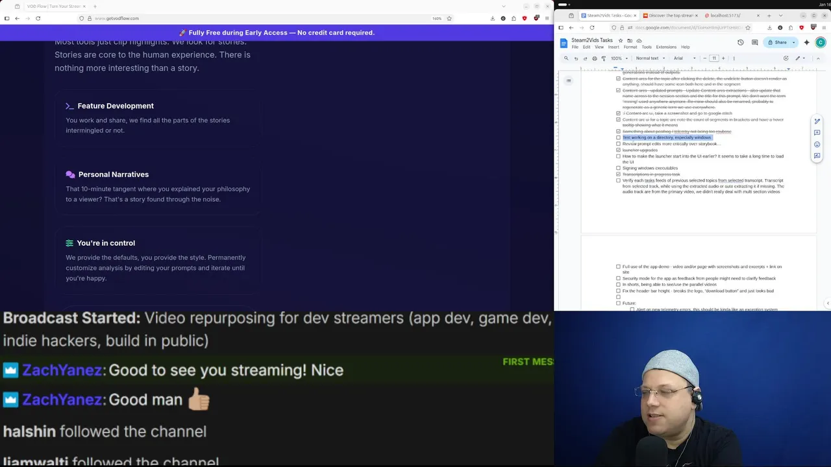
Task: Reload the getvodflow.com page
Action: pyautogui.click(x=38, y=18)
